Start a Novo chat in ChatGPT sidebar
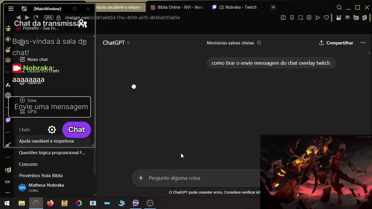The width and height of the screenshot is (372, 209). coord(34,60)
